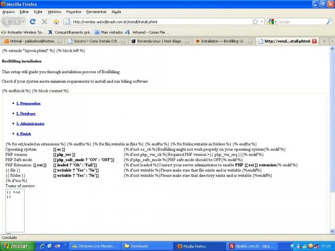Switch to FileZilla dlpablo.com.br taskbar window
This screenshot has width=335, height=251.
click(251, 246)
